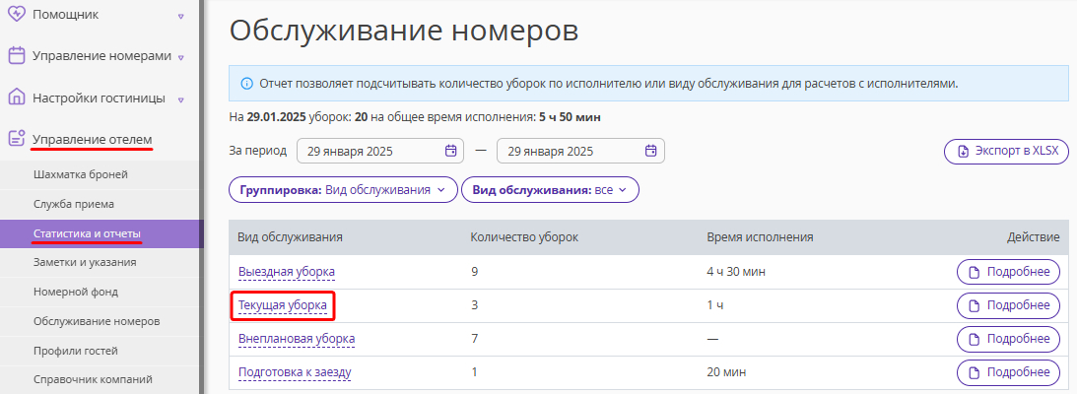This screenshot has height=394, width=1077.
Task: Go to Служба приема
Action: 74,204
